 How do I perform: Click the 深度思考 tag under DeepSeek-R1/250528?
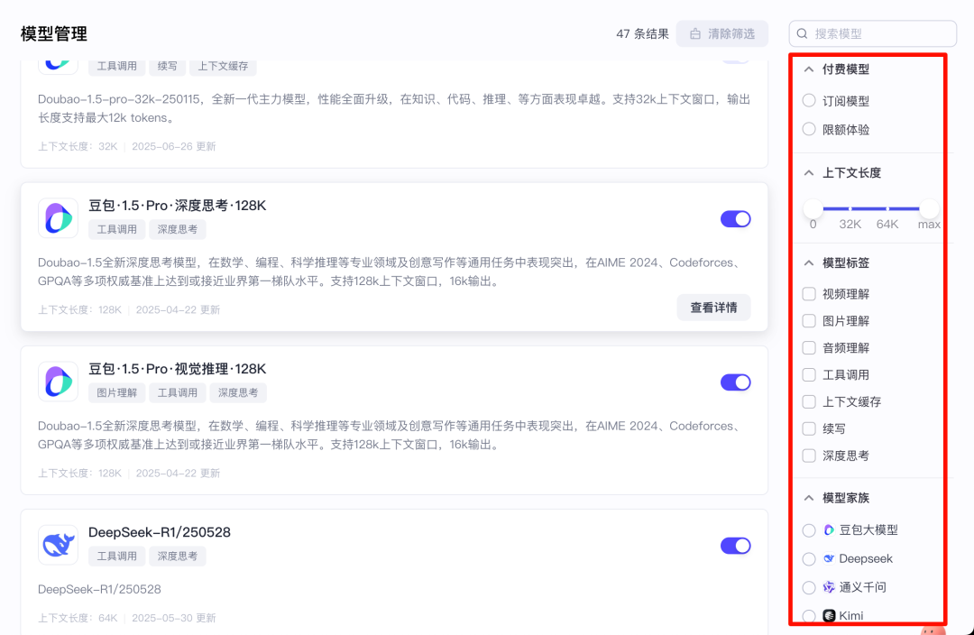(178, 557)
